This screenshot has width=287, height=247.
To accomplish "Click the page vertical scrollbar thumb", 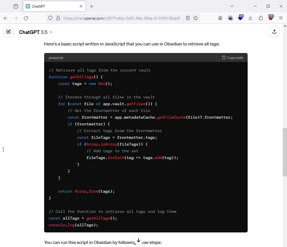I will tap(285, 152).
